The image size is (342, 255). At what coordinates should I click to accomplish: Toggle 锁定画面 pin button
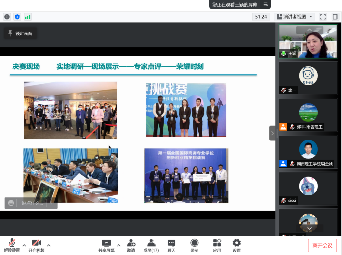(x=20, y=33)
